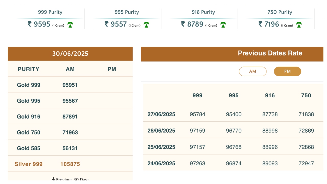The width and height of the screenshot is (327, 184).
Task: Select the 26/06/2025 row date
Action: 161,131
